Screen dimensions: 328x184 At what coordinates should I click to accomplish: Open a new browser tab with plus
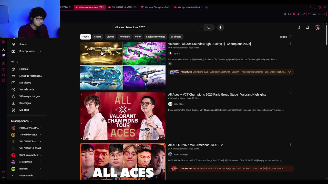(x=207, y=7)
